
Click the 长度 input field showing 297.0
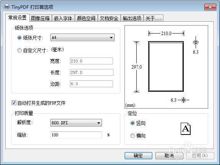92,72
